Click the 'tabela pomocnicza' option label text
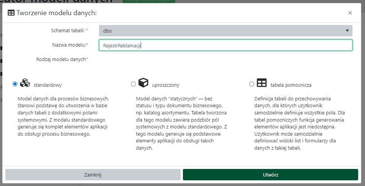Viewport: 365px width, 186px height. [x=291, y=85]
